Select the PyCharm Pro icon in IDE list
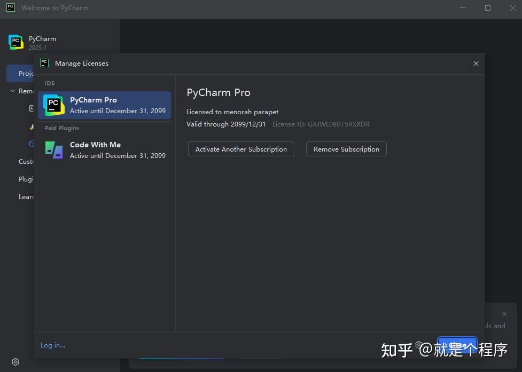The width and height of the screenshot is (522, 372). coord(53,105)
